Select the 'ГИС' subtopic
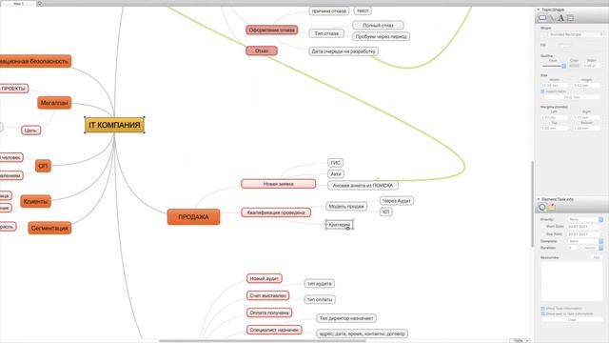 pos(336,163)
